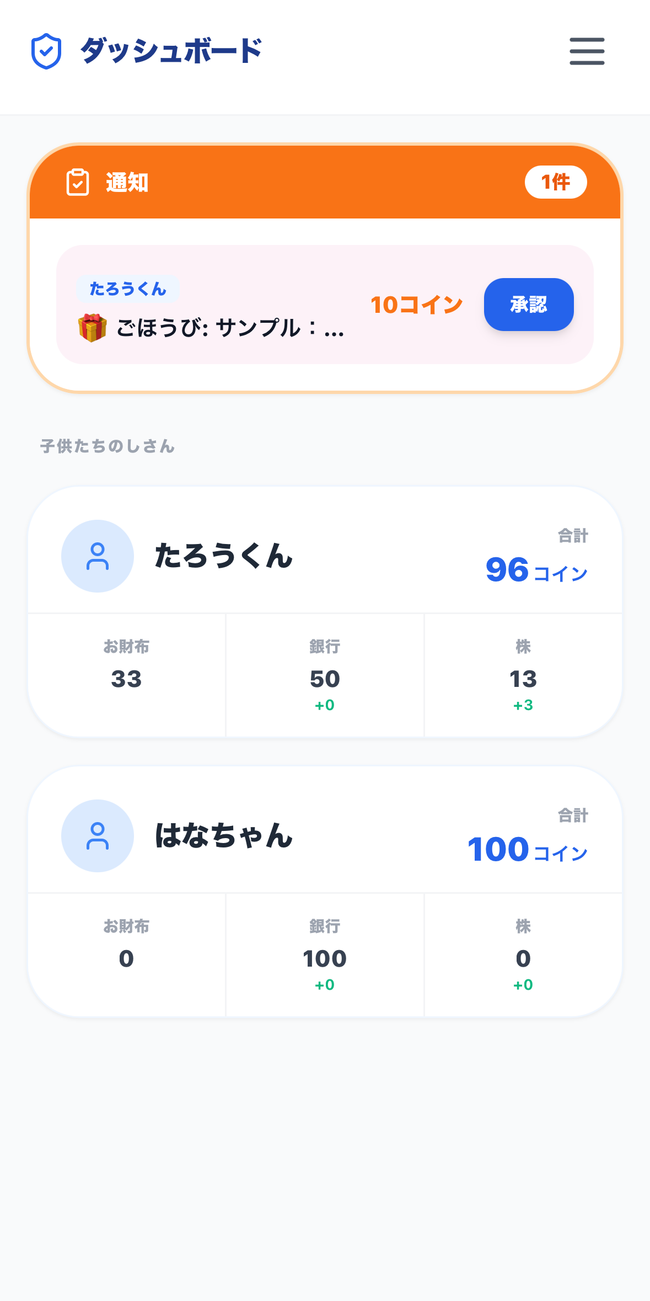
Task: Open the hamburger menu
Action: point(587,51)
